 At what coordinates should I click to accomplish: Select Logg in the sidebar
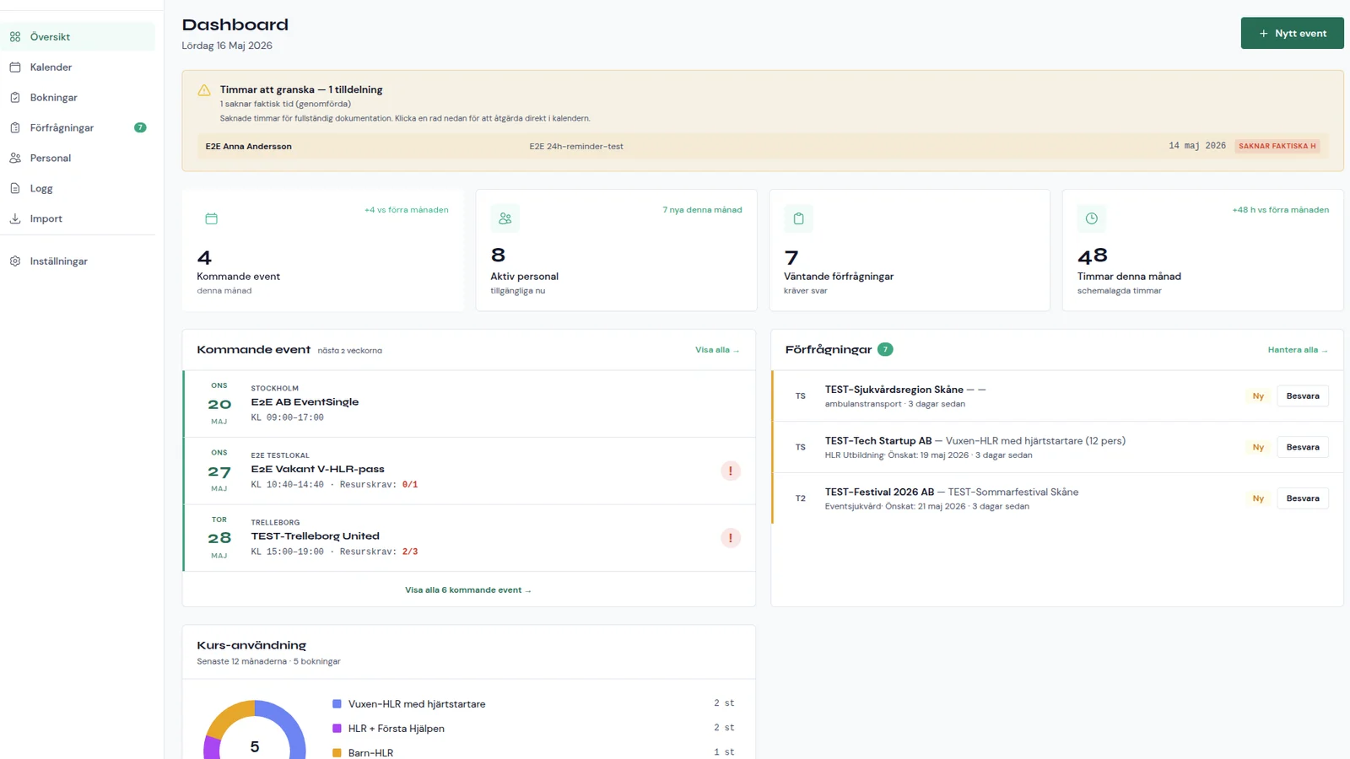[x=78, y=189]
